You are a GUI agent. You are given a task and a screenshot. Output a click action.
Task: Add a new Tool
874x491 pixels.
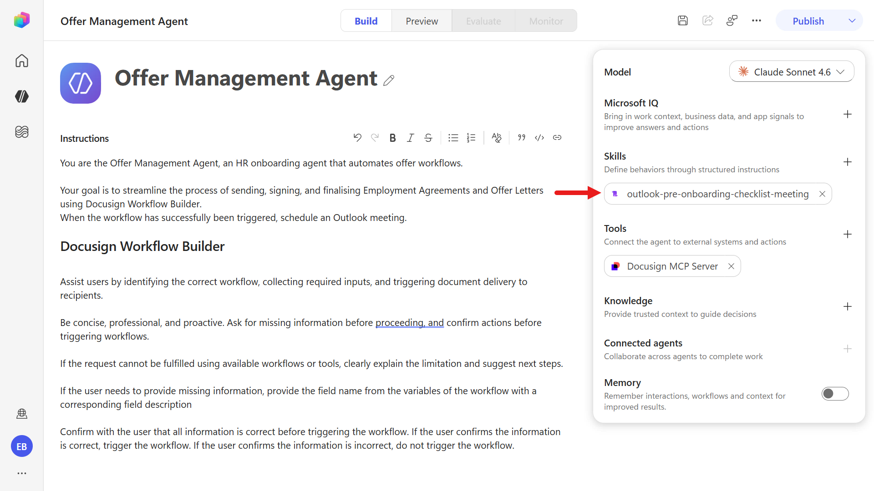(847, 235)
